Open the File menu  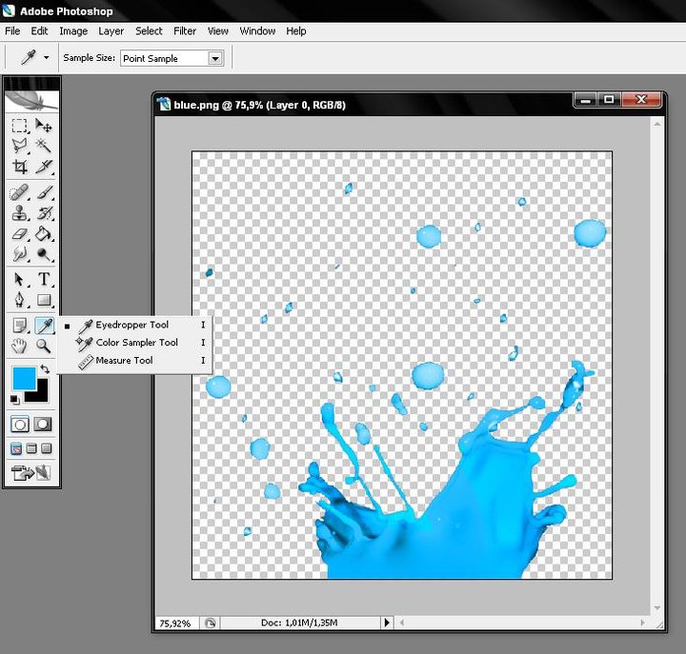coord(12,31)
